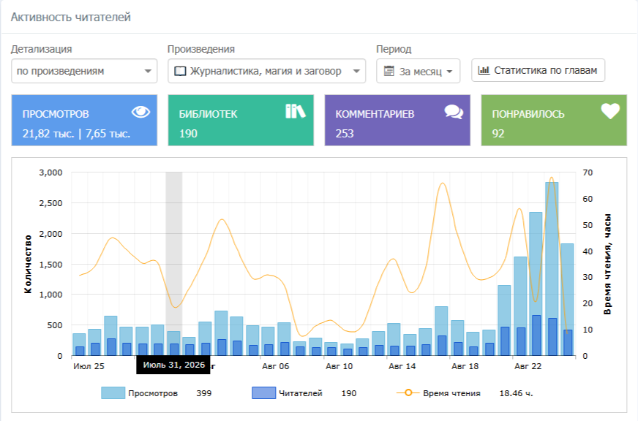The height and width of the screenshot is (421, 638).
Task: Toggle the Просмотров series in chart legend
Action: pyautogui.click(x=153, y=393)
